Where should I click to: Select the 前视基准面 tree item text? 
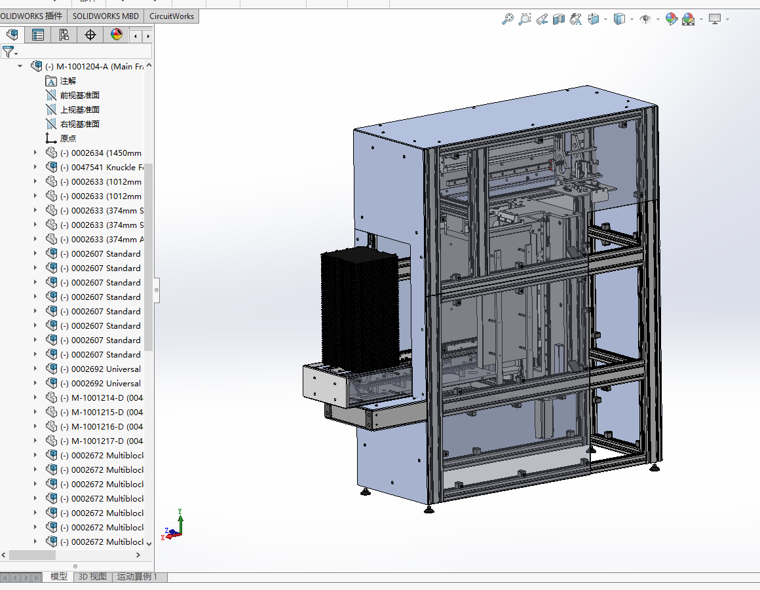pos(79,96)
